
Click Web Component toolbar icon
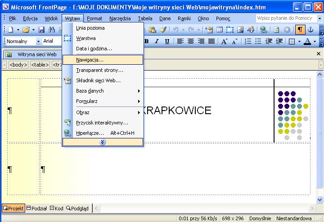coord(209,30)
